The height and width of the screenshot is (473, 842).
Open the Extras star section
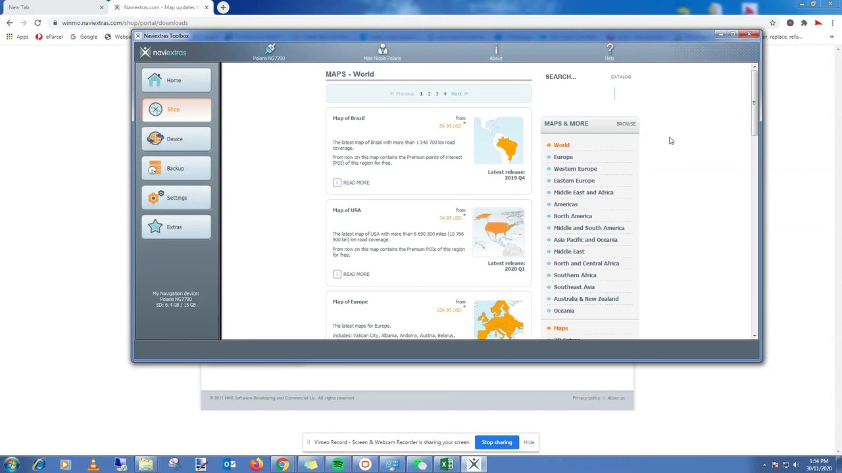point(176,227)
